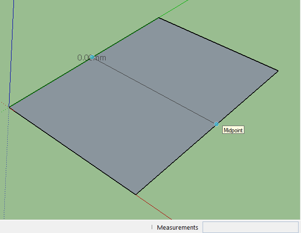Click the rectangle's rightmost corner endpoint
301x233 pixels.
[278, 71]
